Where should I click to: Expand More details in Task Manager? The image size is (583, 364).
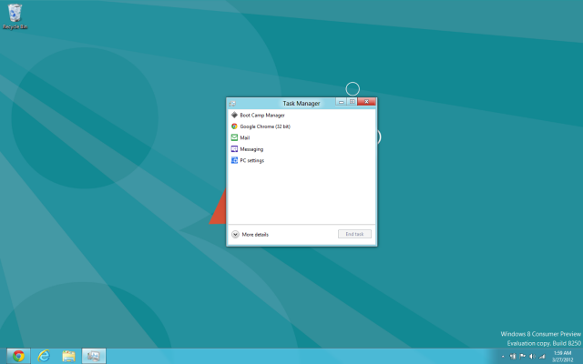(x=250, y=235)
